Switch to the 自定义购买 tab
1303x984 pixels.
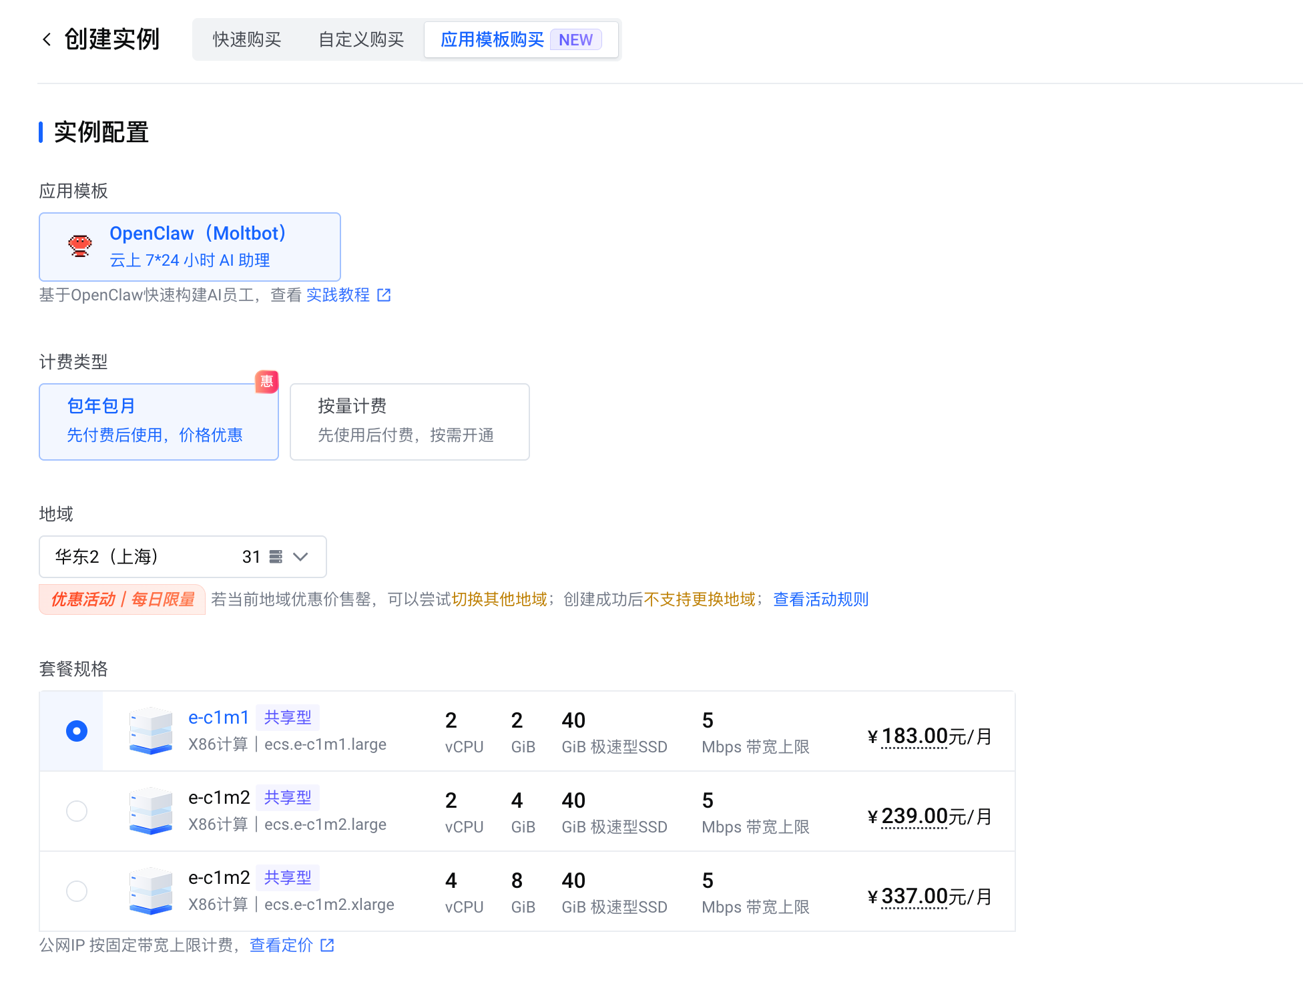click(361, 39)
